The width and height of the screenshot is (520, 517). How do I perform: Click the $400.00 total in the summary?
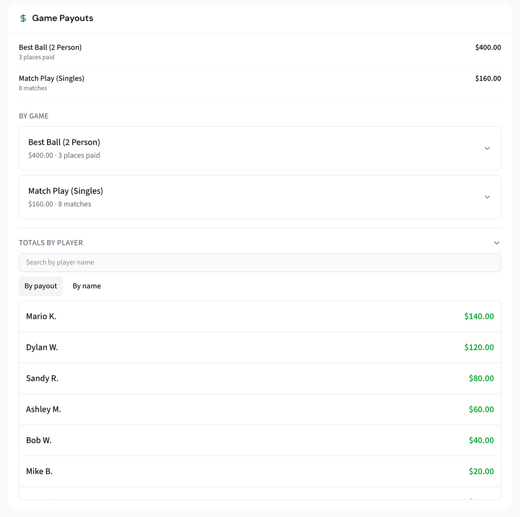coord(488,47)
